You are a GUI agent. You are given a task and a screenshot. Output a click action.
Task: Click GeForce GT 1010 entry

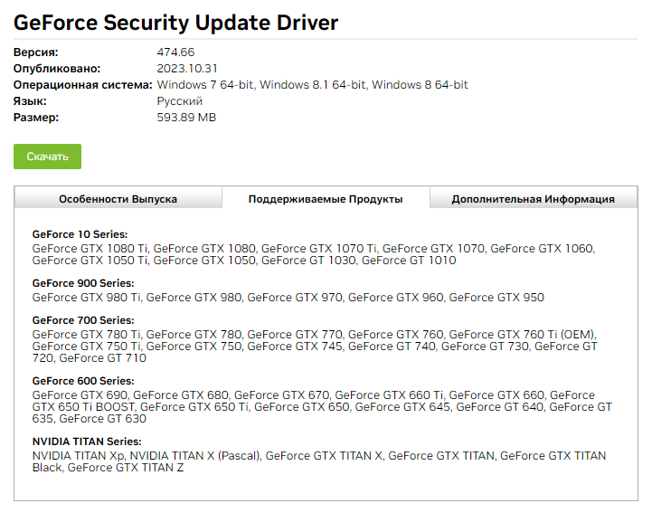[409, 261]
